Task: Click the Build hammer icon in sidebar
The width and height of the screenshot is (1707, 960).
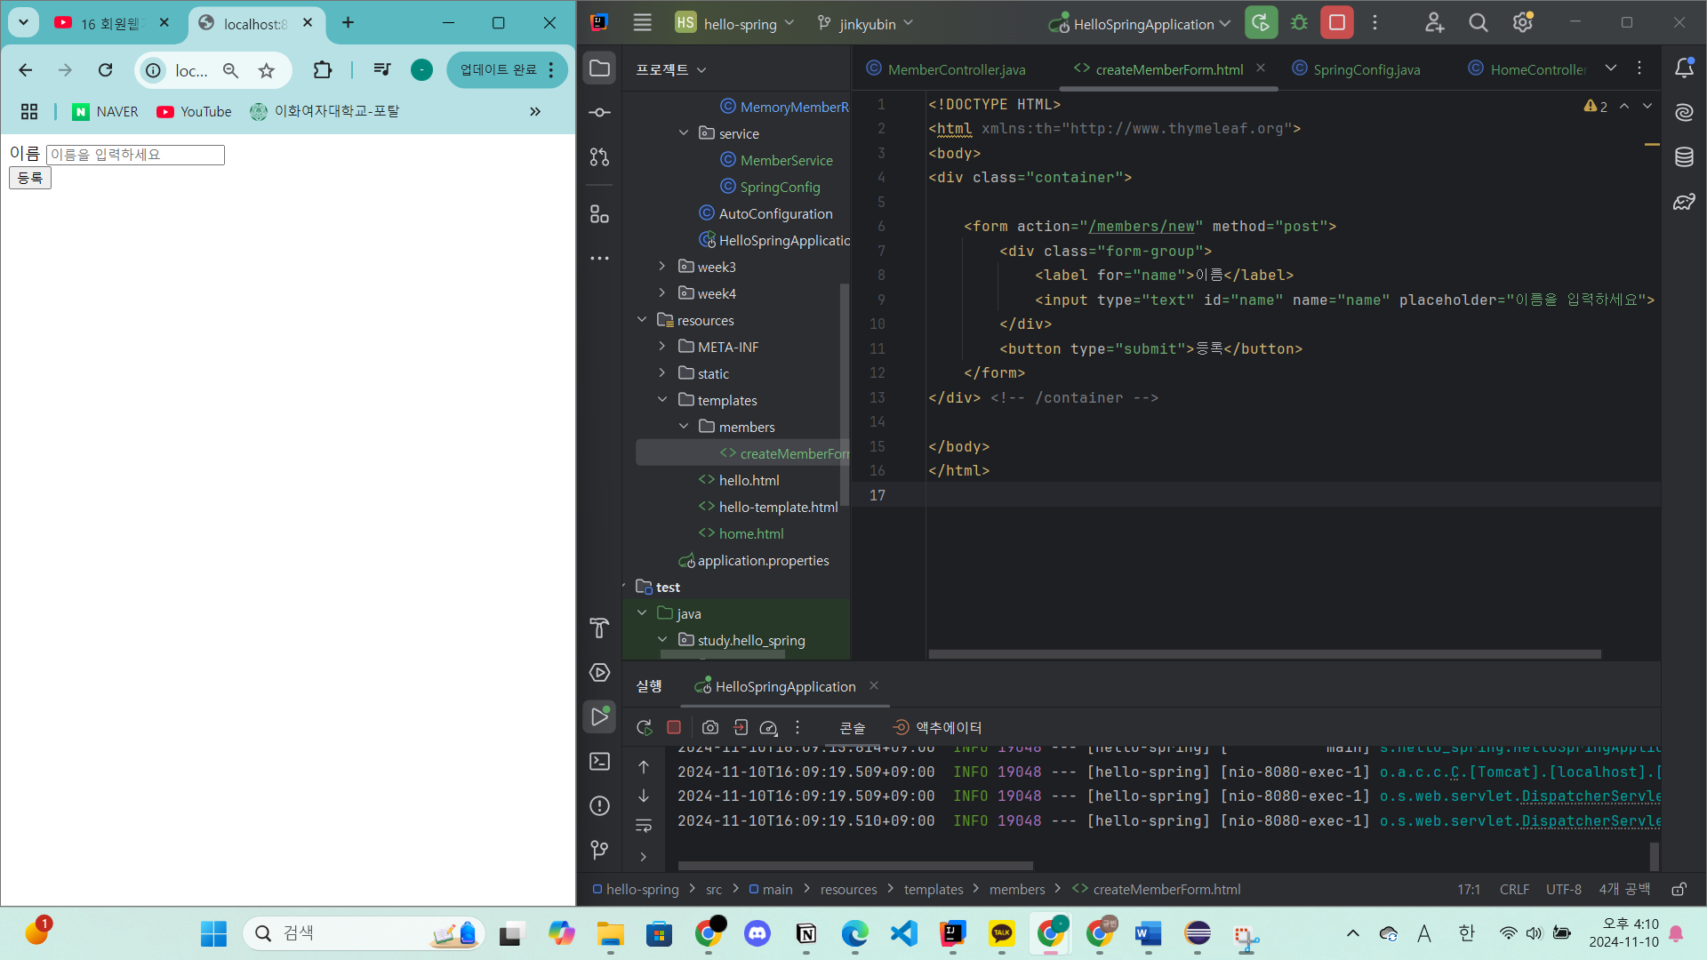Action: pyautogui.click(x=599, y=628)
